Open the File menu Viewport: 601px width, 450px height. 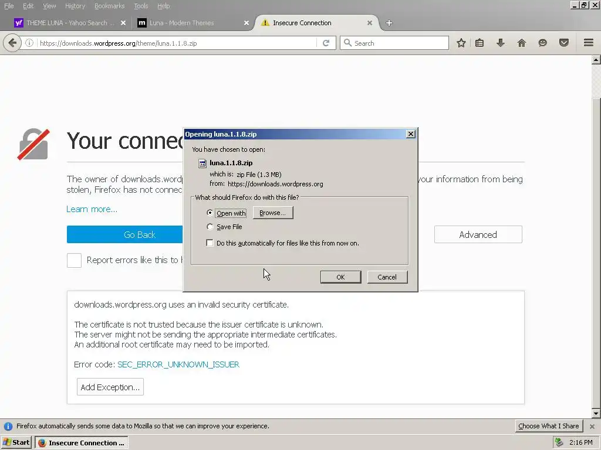[9, 6]
